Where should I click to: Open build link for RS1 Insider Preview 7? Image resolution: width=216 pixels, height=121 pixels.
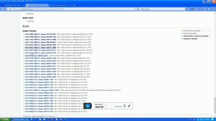tap(40, 53)
